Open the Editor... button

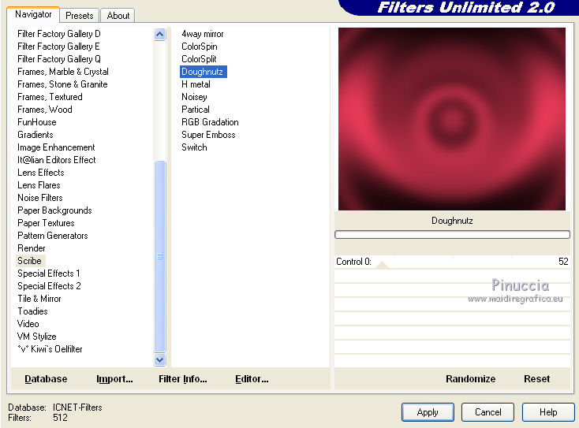point(252,379)
